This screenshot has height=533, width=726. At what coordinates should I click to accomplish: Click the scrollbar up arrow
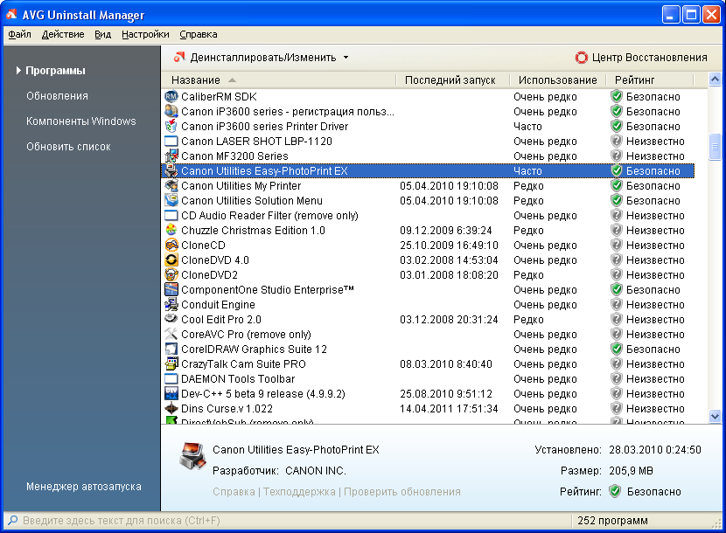coord(715,80)
